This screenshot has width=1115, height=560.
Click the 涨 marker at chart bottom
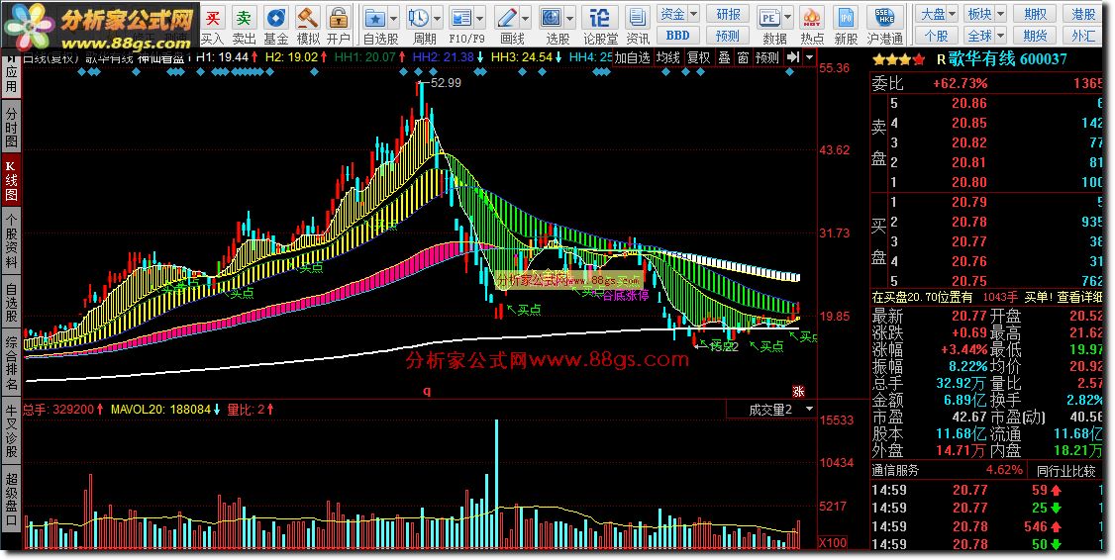point(798,392)
